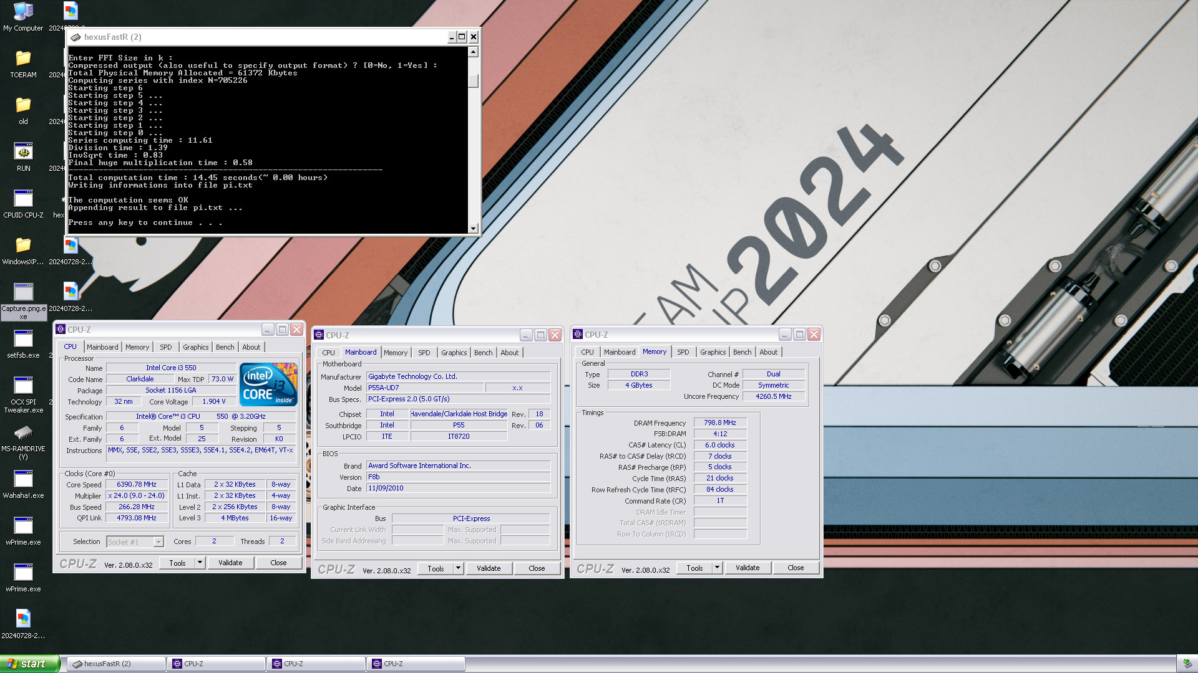Open the My Computer desktop icon
Screen dimensions: 1198x673
point(23,16)
